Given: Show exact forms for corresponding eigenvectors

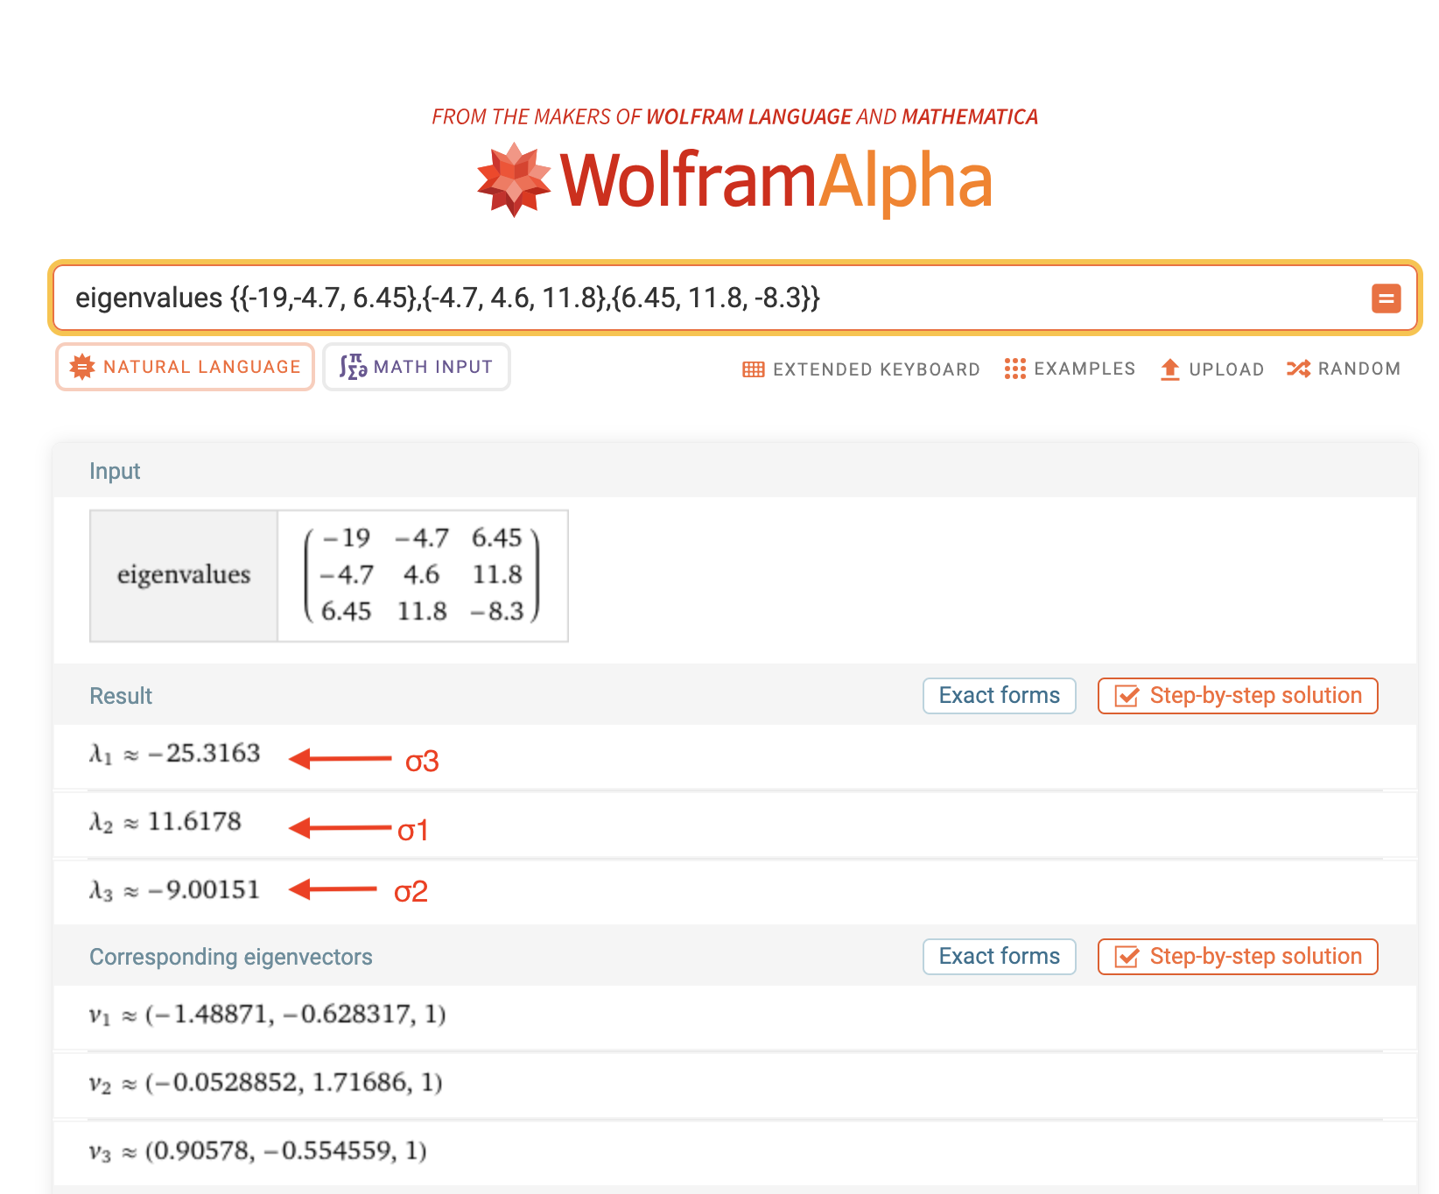Looking at the screenshot, I should [x=999, y=957].
